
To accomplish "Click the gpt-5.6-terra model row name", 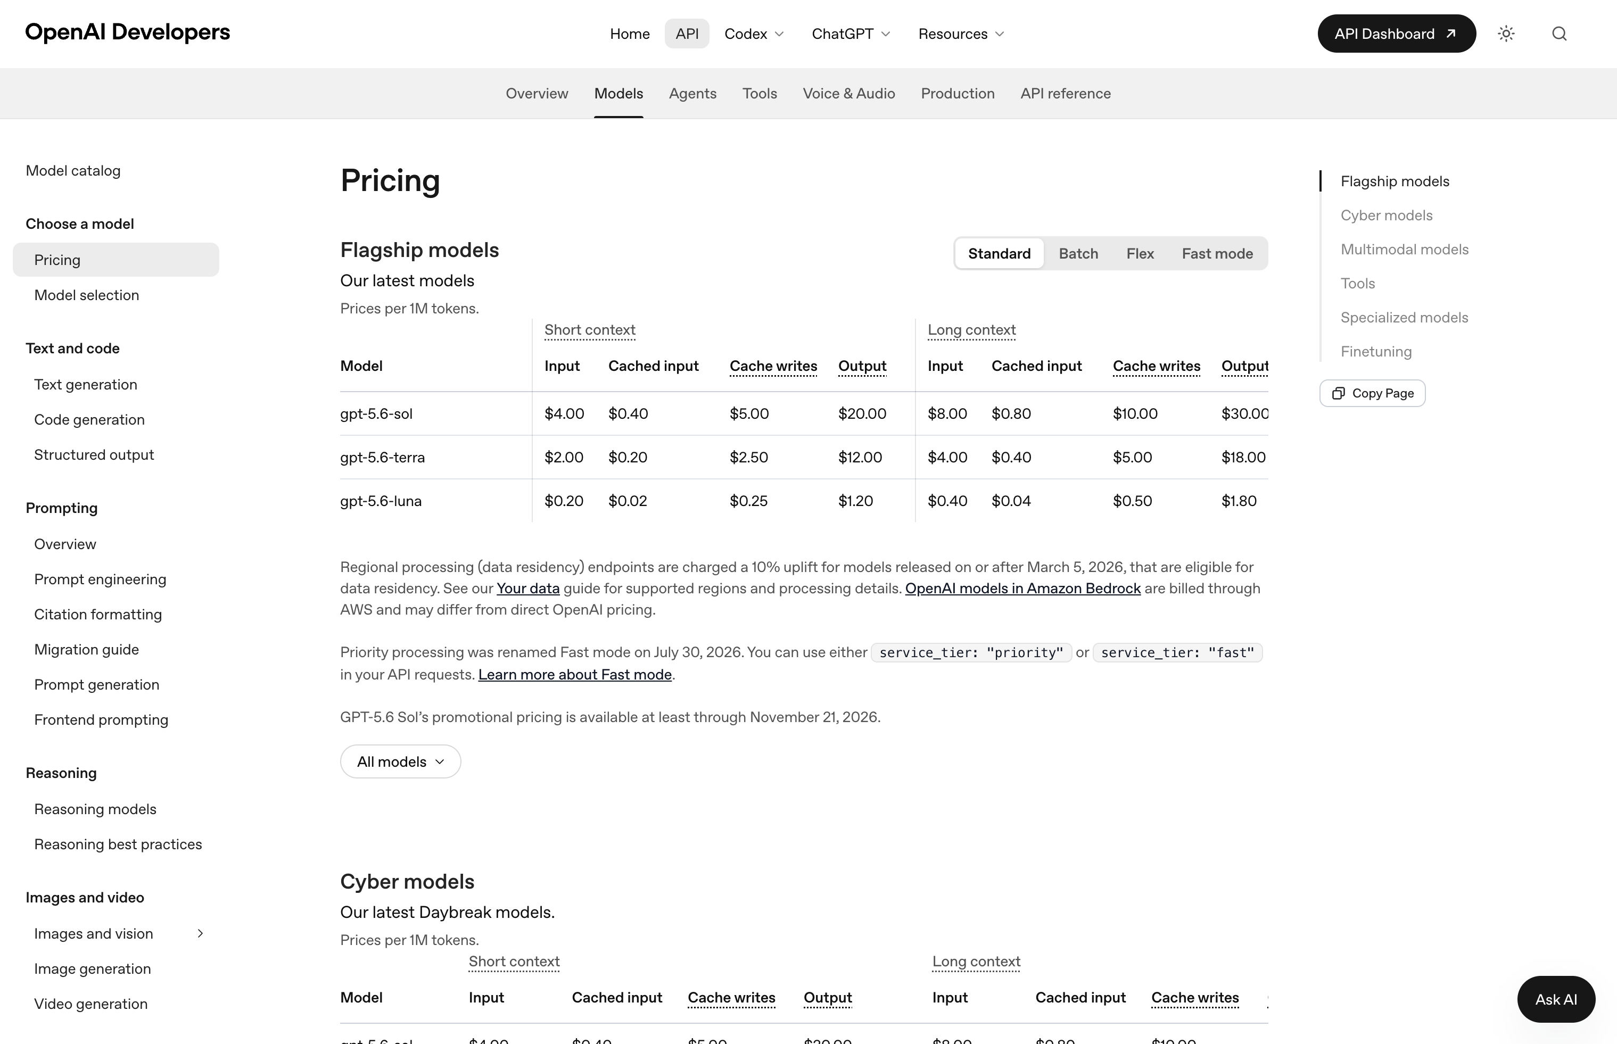I will point(382,458).
